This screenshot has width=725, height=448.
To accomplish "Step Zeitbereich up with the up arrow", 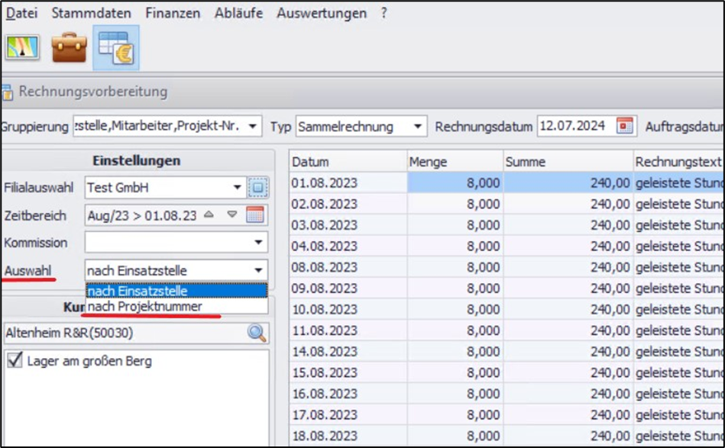I will pos(209,215).
